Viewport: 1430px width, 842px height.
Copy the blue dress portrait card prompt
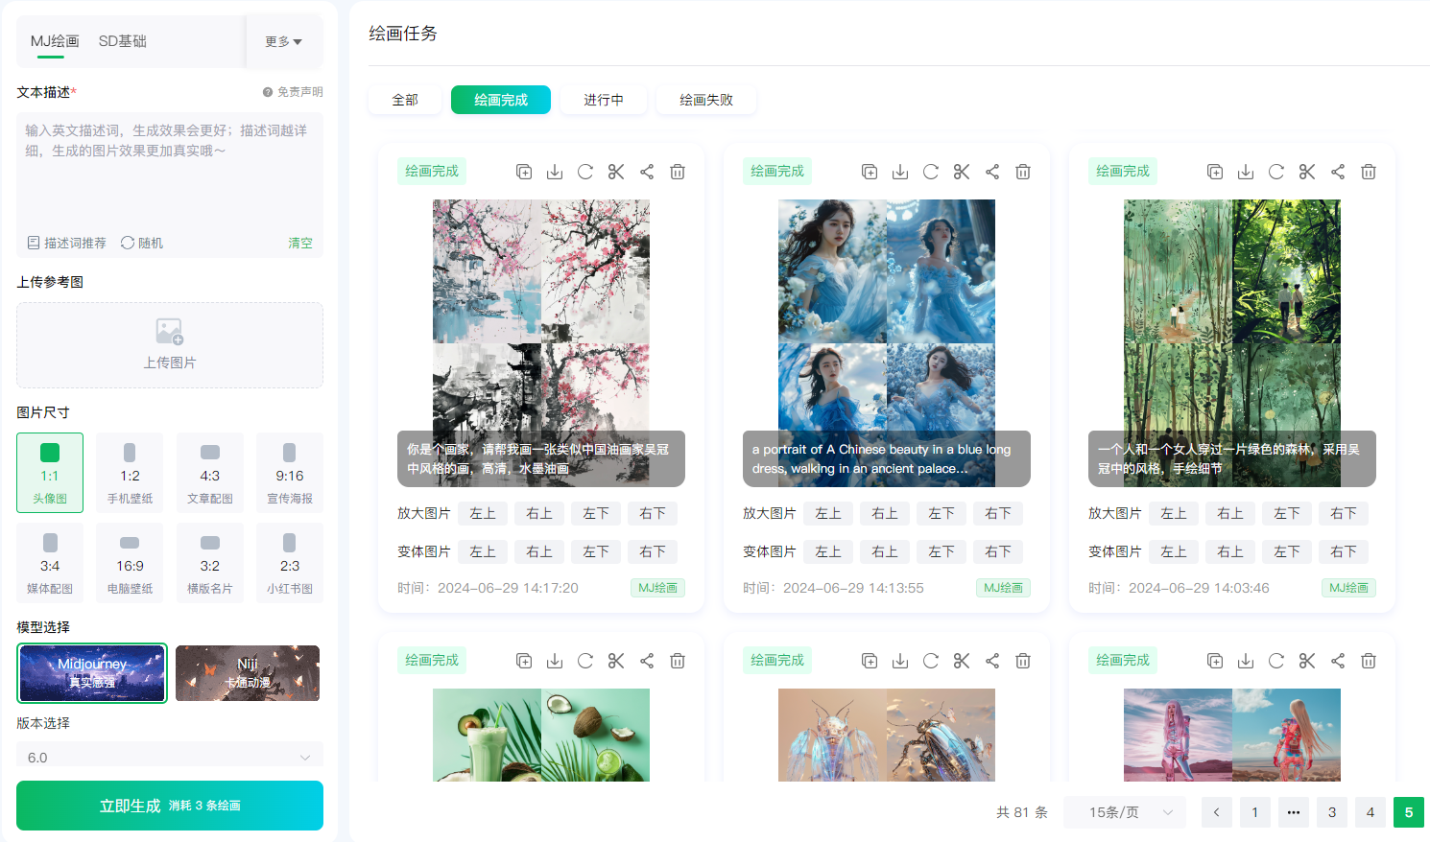coord(870,172)
